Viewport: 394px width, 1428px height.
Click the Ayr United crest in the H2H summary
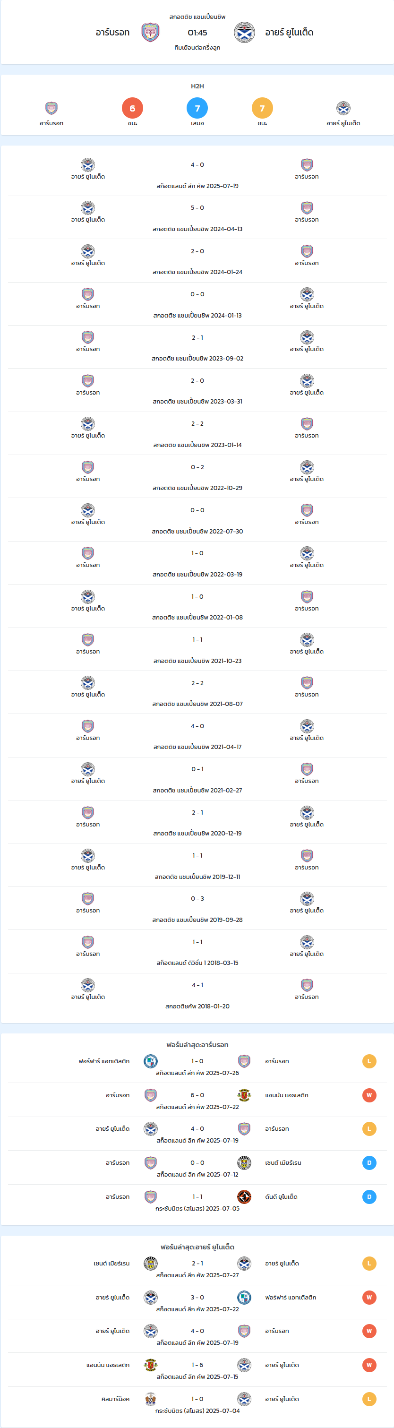pyautogui.click(x=343, y=108)
